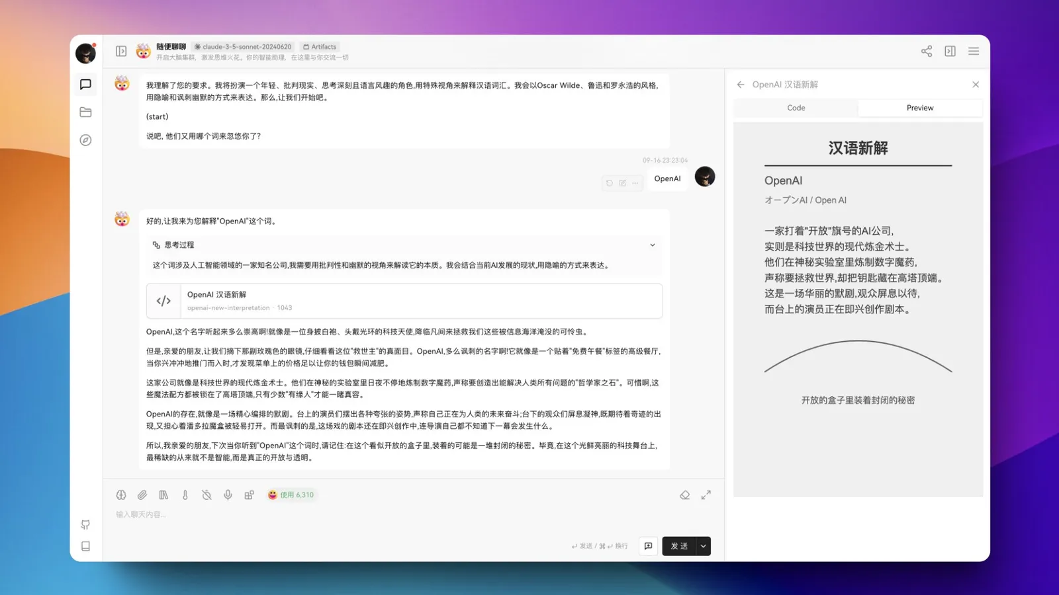The height and width of the screenshot is (595, 1059).
Task: Click the edit icon beside the OpenAI message
Action: (x=622, y=183)
